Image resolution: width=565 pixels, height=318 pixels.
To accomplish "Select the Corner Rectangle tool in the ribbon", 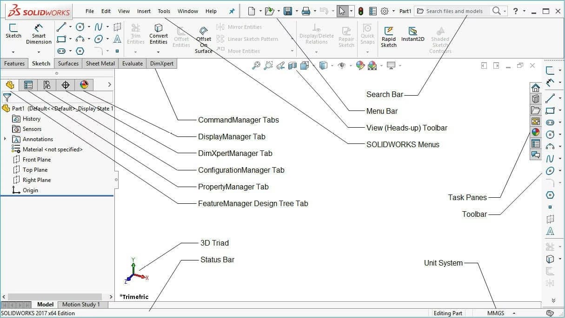I will (x=61, y=39).
